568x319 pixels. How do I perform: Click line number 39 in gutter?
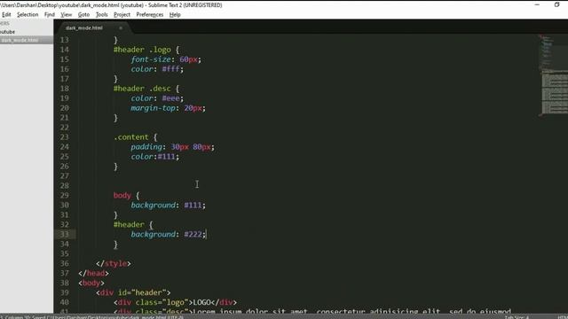[65, 292]
